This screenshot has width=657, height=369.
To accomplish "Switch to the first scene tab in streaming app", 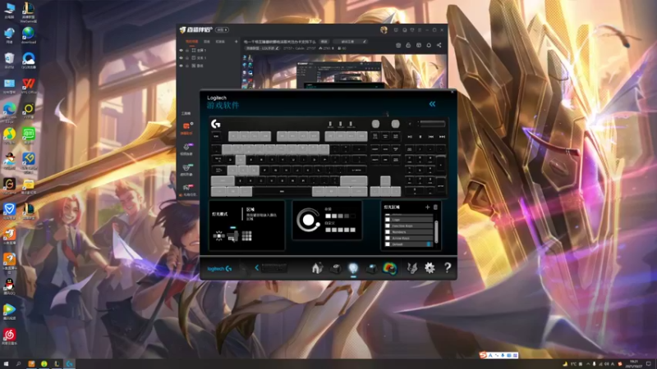I will (x=192, y=42).
